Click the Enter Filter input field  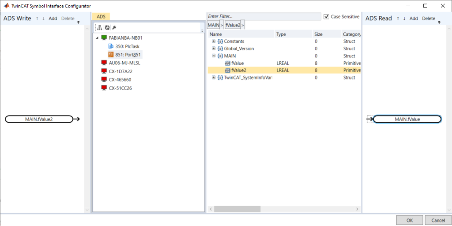pyautogui.click(x=264, y=16)
